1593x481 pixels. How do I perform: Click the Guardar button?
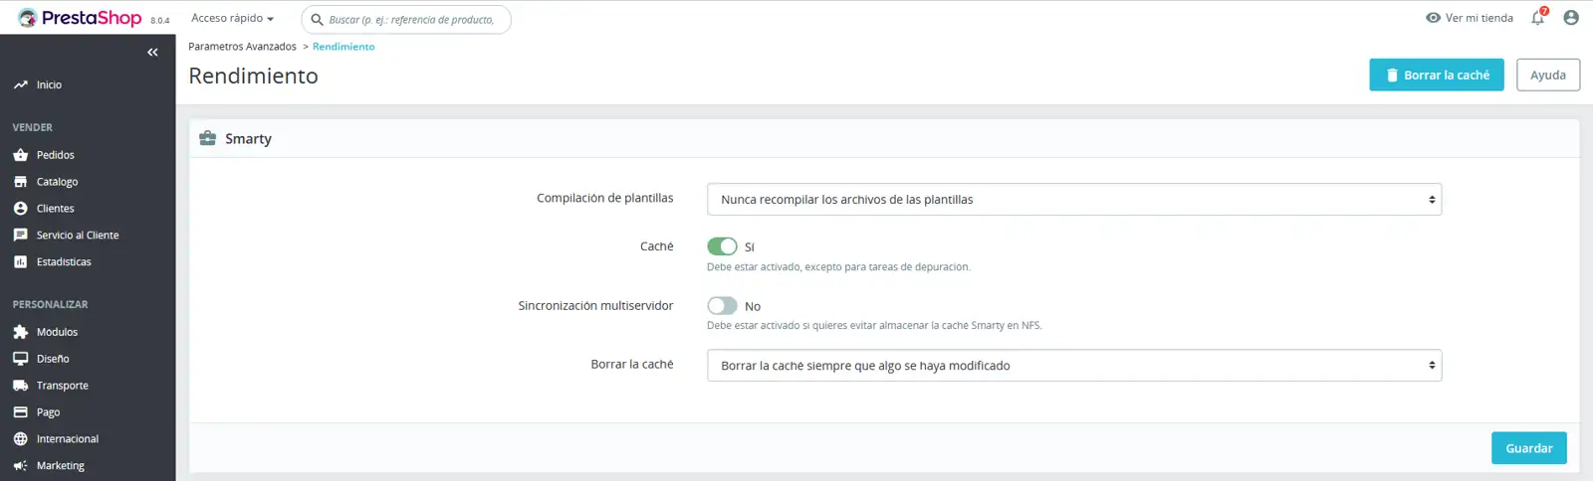pos(1529,448)
